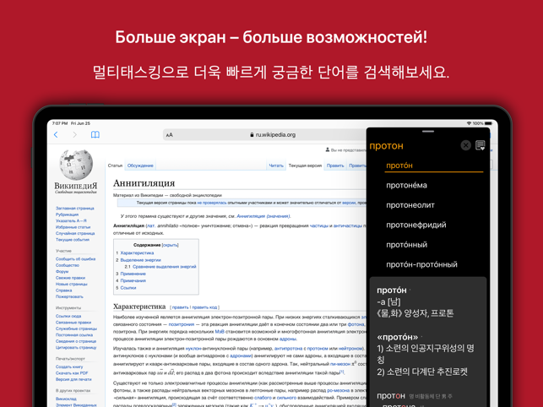The height and width of the screenshot is (407, 543).
Task: Tap the ru.wikipedia.org address bar
Action: (274, 135)
